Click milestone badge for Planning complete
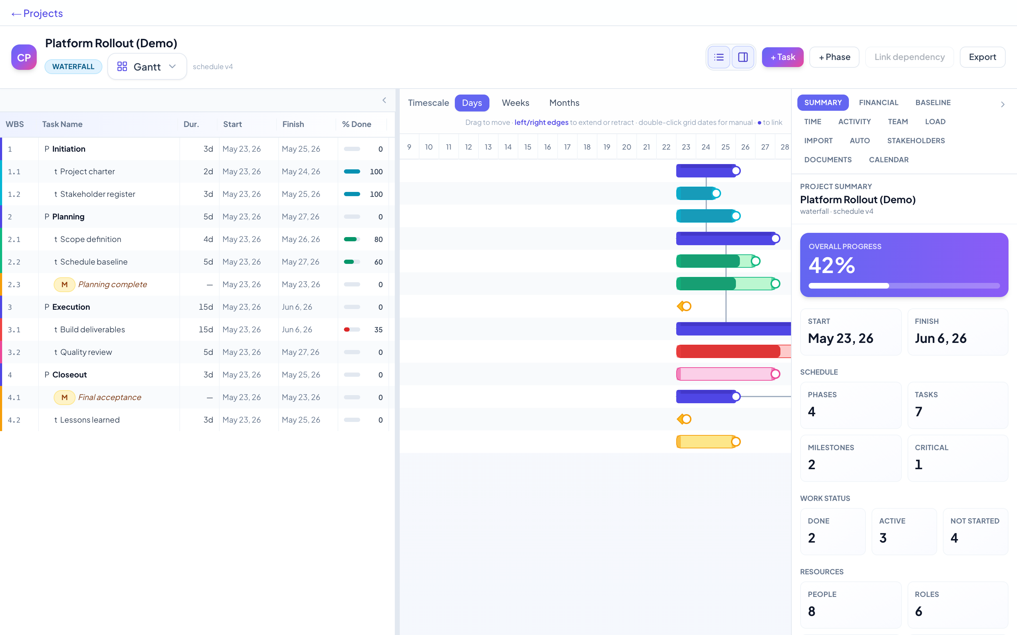1017x635 pixels. tap(64, 285)
